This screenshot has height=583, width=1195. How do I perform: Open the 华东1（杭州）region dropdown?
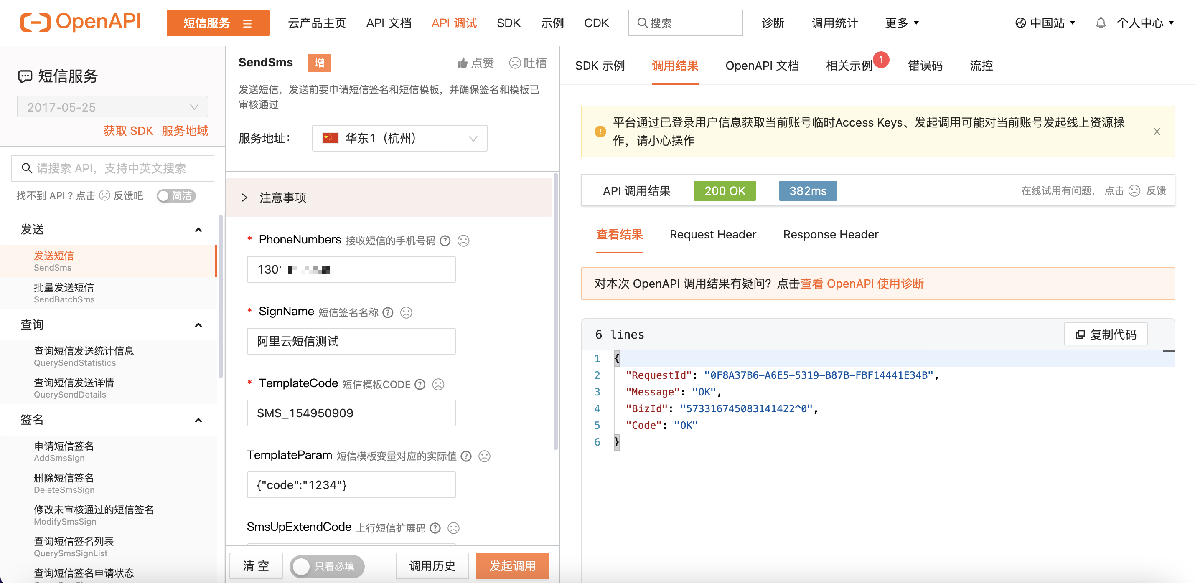(x=399, y=138)
